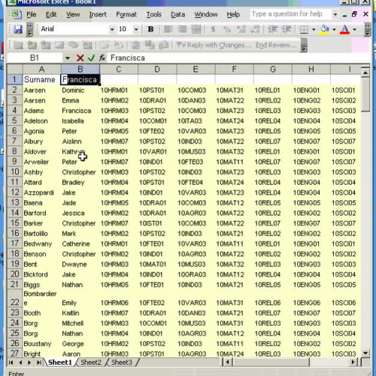Toggle Bold formatting button
Viewport: 376px width, 376px height.
tap(150, 29)
